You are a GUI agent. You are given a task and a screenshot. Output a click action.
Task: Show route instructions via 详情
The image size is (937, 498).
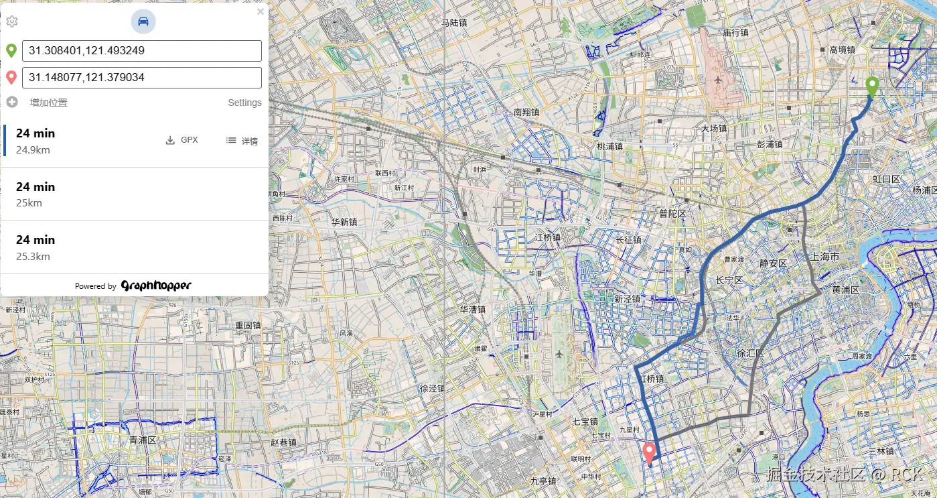point(242,141)
